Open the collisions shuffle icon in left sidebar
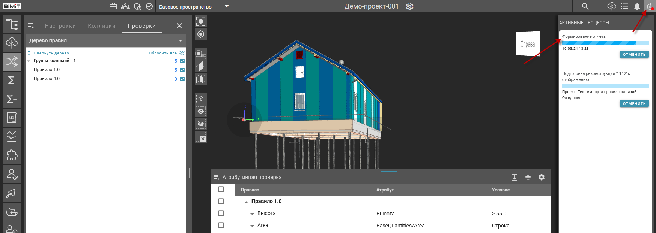Image resolution: width=656 pixels, height=233 pixels. [x=12, y=62]
